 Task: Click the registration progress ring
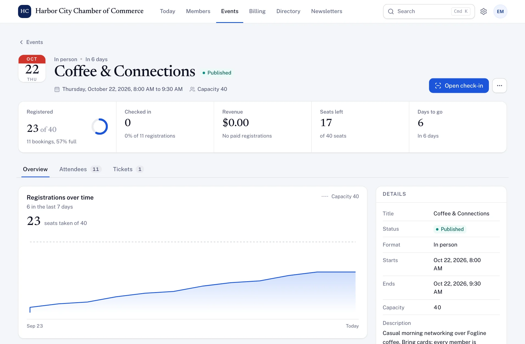(x=100, y=126)
